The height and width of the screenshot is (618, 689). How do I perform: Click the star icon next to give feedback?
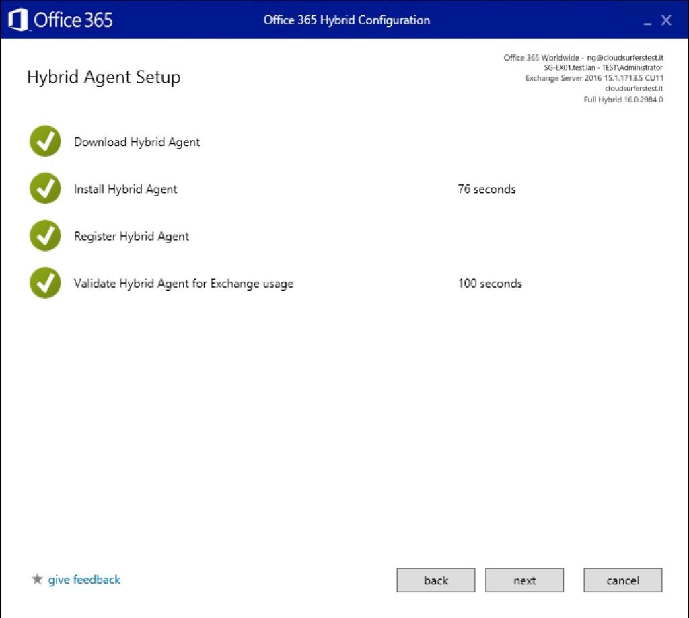38,580
